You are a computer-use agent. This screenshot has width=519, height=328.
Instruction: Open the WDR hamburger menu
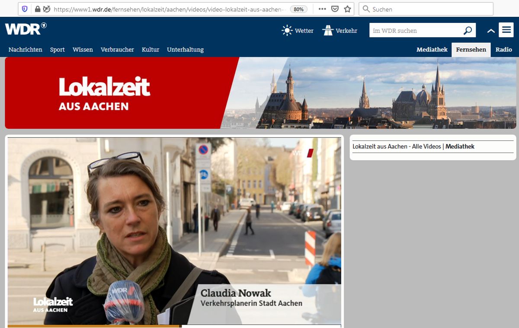pyautogui.click(x=506, y=30)
